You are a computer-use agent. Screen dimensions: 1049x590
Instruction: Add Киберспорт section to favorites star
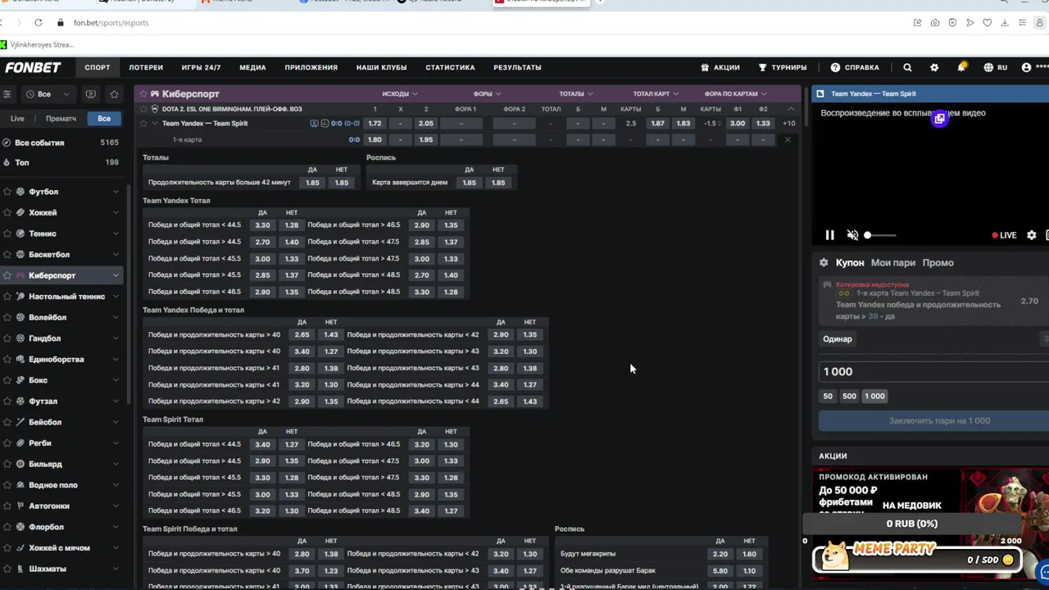[x=143, y=93]
